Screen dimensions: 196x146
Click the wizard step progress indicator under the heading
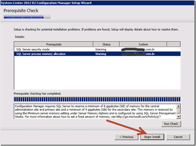[27, 17]
